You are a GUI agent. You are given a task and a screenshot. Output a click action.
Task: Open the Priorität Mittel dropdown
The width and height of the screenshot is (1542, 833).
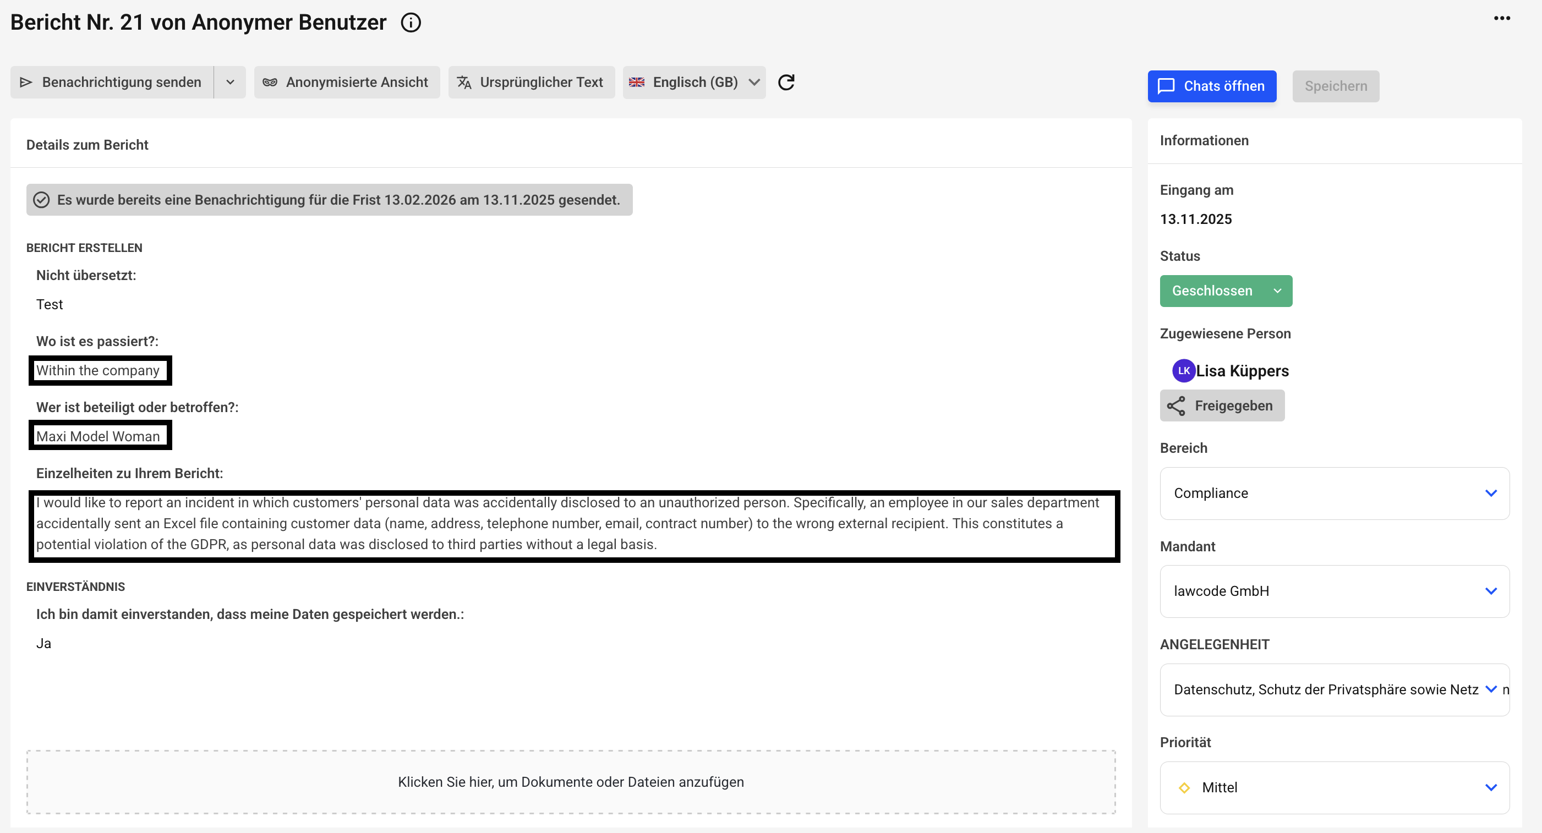pos(1333,787)
